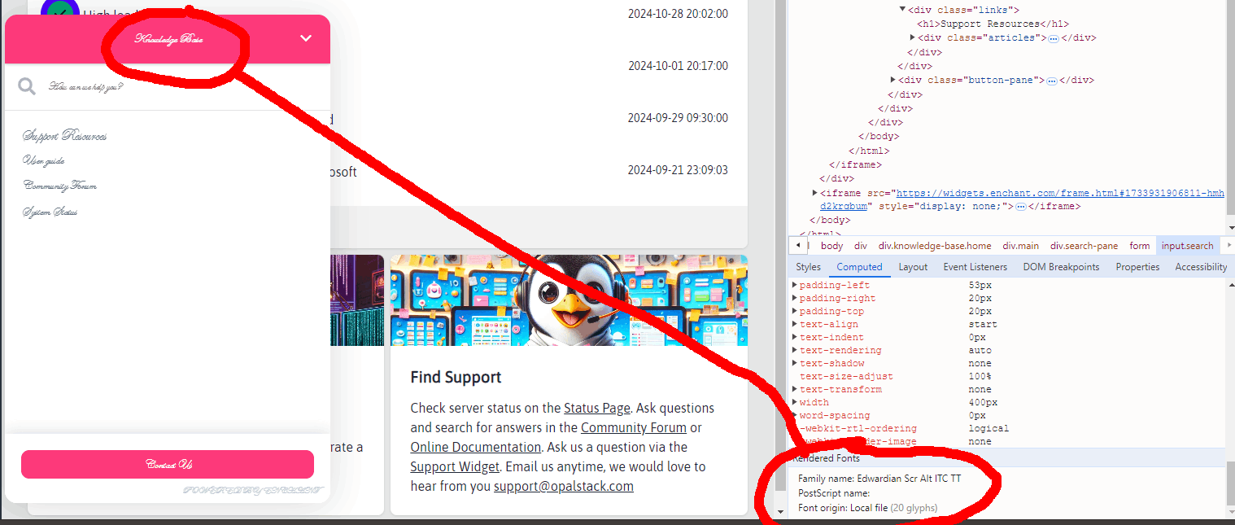Expand the div class="button-pane" node
Viewport: 1235px width, 525px height.
[x=892, y=81]
